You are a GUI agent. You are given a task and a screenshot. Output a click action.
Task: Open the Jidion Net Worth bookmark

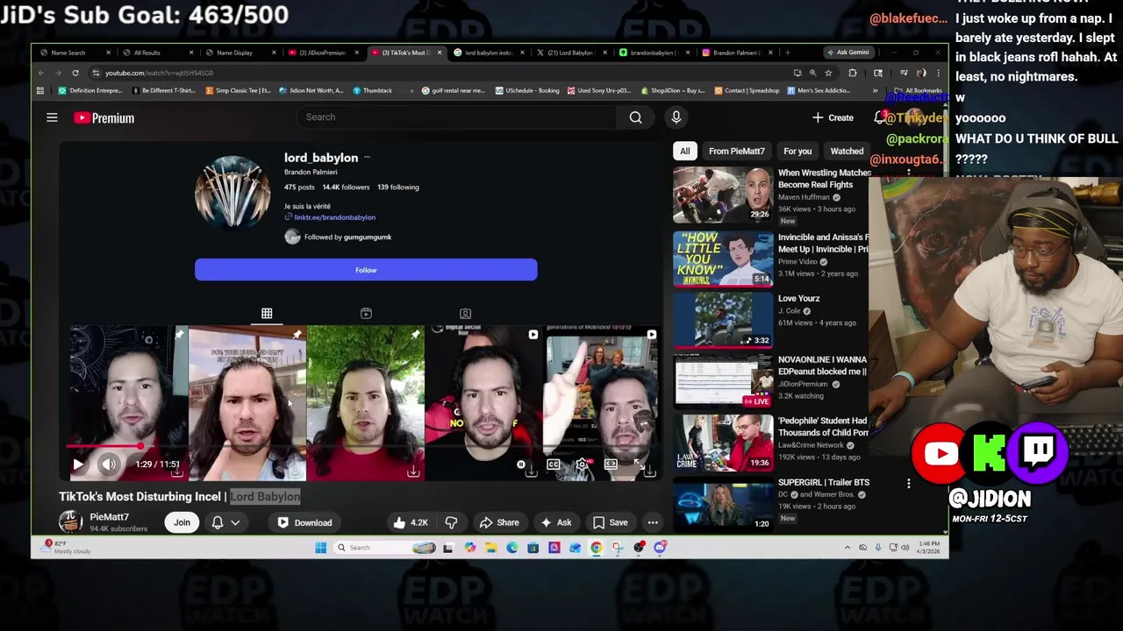click(311, 90)
